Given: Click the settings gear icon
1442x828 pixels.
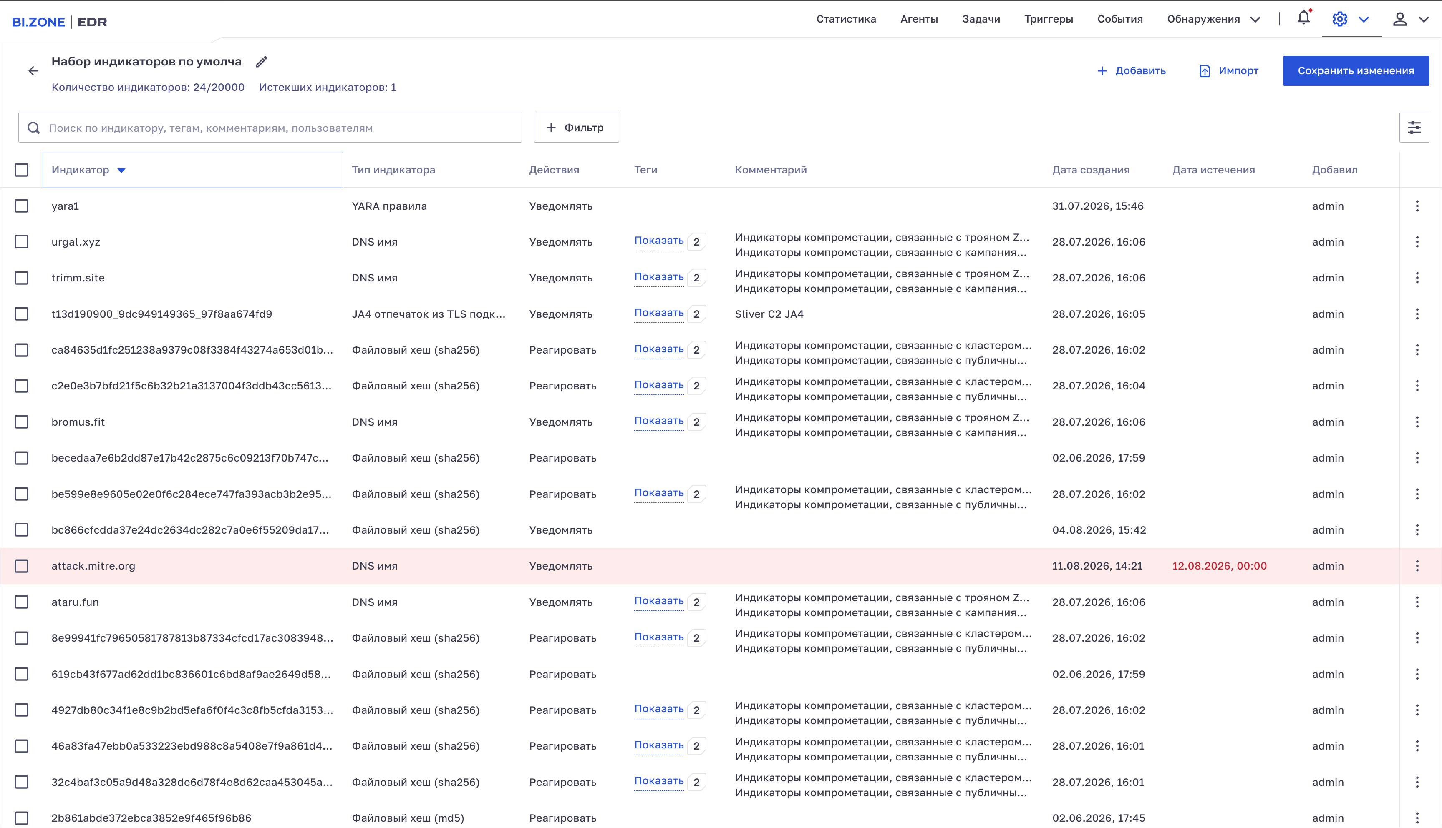Looking at the screenshot, I should pyautogui.click(x=1340, y=19).
